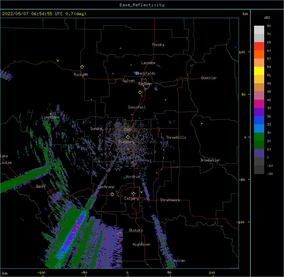Click the yellow diamond marker near RockyMH
284x277 pixels.
point(82,67)
